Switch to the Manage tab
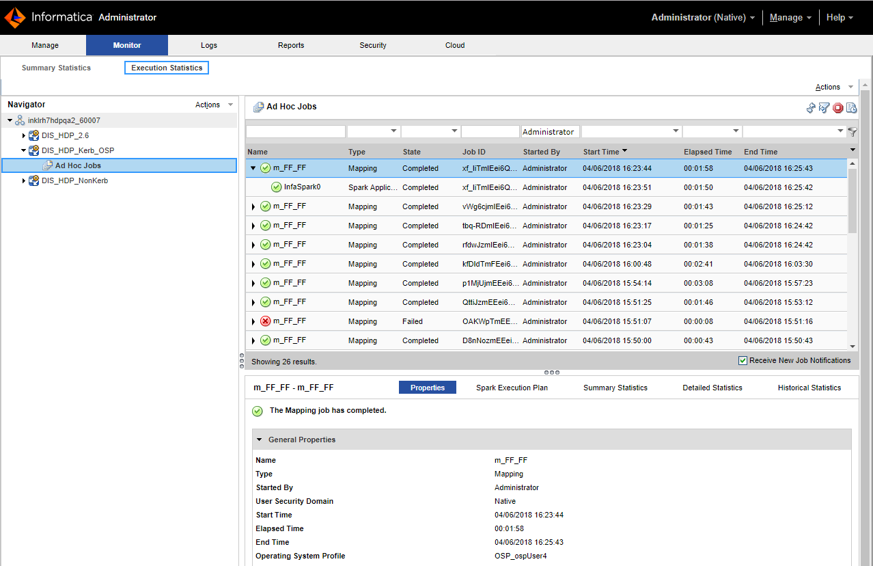 (45, 45)
